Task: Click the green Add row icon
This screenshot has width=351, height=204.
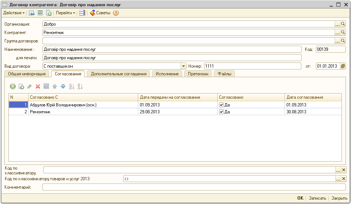Action: click(12, 87)
